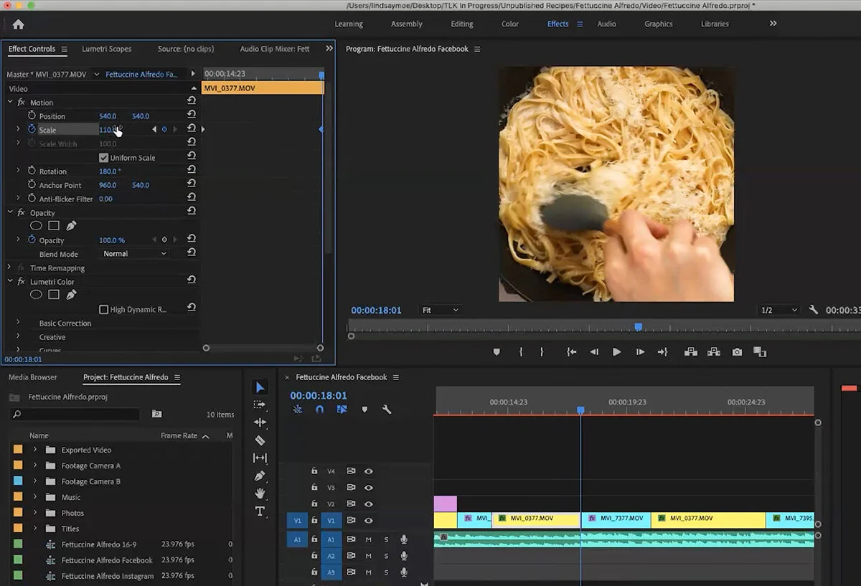This screenshot has height=586, width=861.
Task: Open the Fit zoom level dropdown
Action: click(440, 310)
